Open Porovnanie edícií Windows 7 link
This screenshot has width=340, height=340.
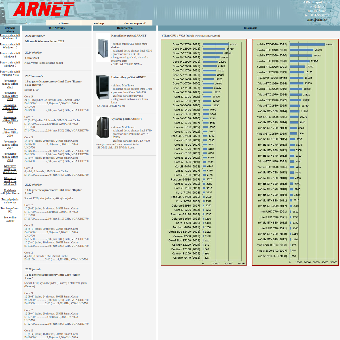click(10, 64)
